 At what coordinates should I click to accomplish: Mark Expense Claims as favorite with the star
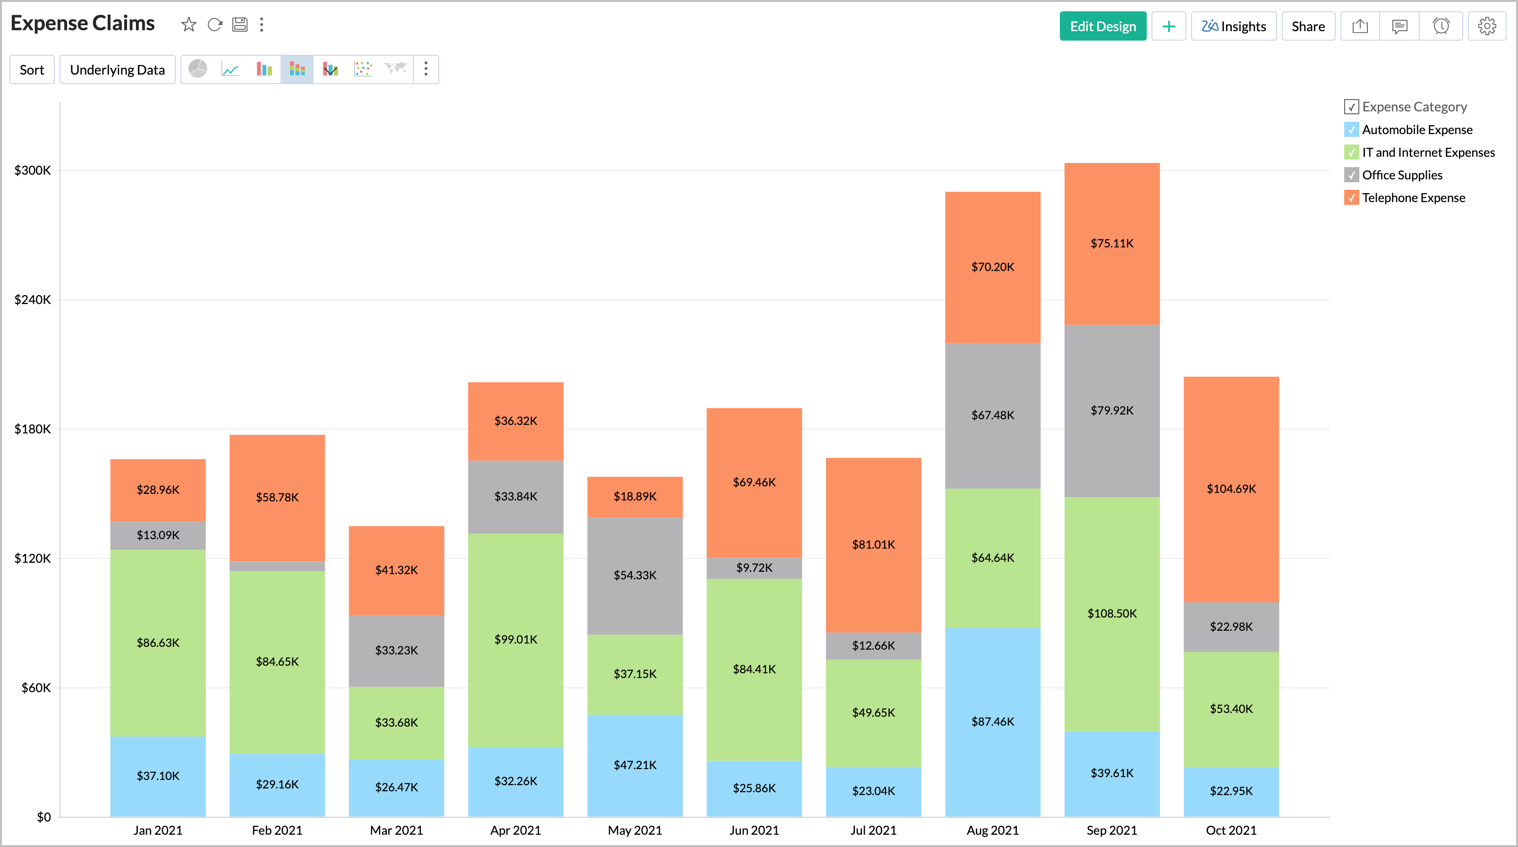point(188,25)
